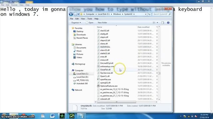Select the file osbaseln.dll
The image size is (213, 119).
point(105,99)
